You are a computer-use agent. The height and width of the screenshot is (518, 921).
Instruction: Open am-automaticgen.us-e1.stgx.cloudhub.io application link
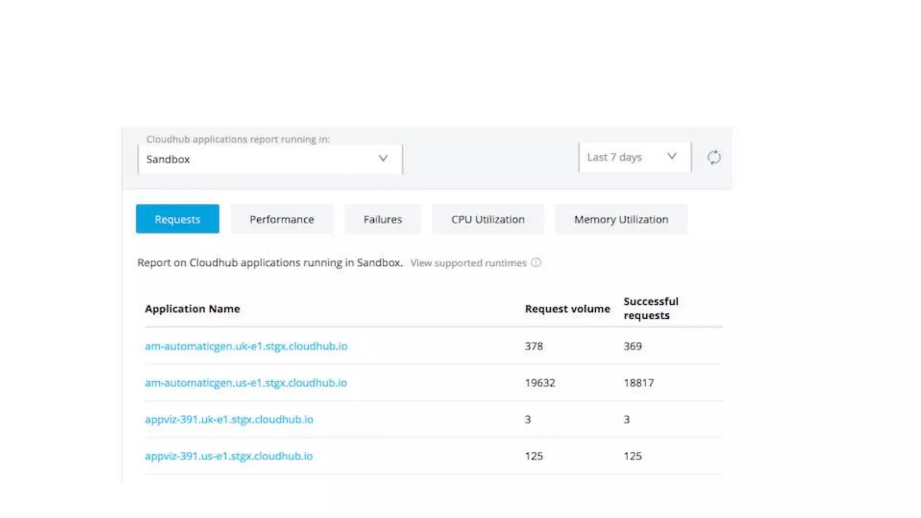[246, 383]
